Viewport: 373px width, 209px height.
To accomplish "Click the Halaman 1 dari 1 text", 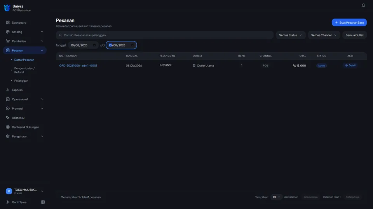I will (331, 197).
